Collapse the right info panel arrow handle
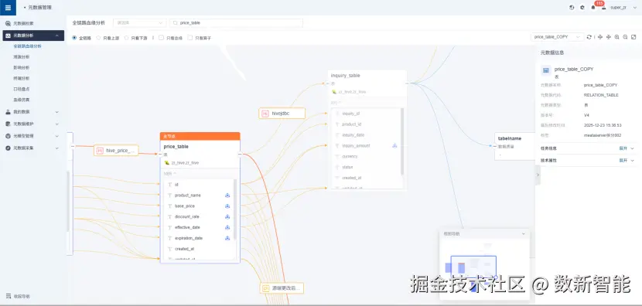This screenshot has width=642, height=306. 538,175
